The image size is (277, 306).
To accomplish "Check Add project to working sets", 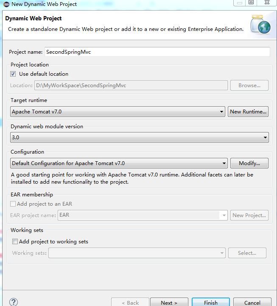I will [15, 241].
